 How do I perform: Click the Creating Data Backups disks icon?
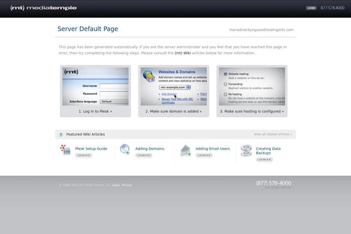click(246, 150)
